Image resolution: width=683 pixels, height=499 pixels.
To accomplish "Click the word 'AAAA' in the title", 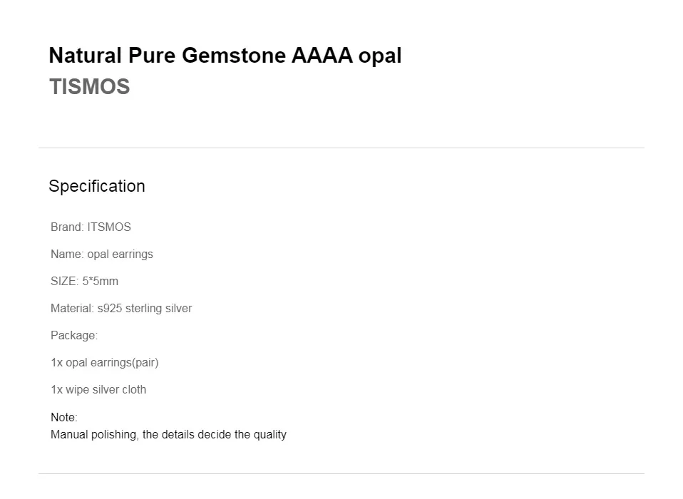I will (322, 56).
